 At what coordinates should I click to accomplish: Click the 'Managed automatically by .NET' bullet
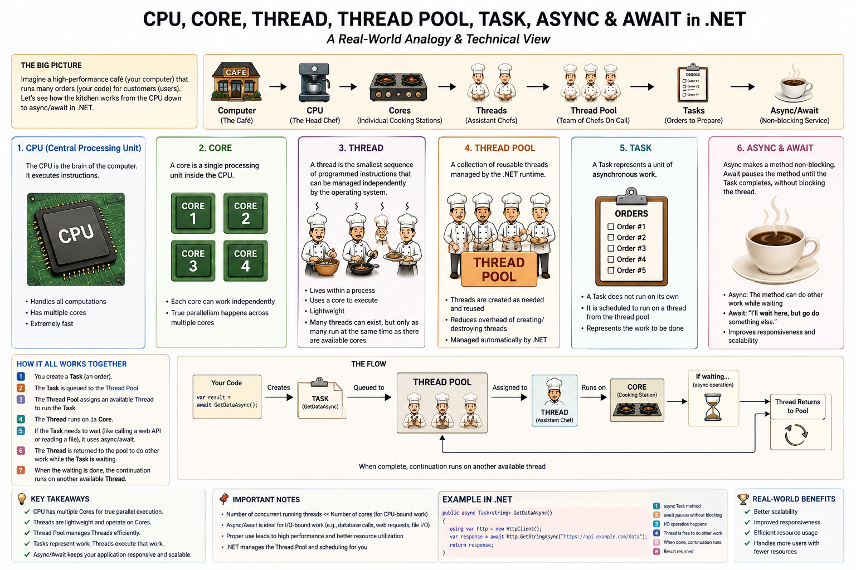click(x=499, y=340)
